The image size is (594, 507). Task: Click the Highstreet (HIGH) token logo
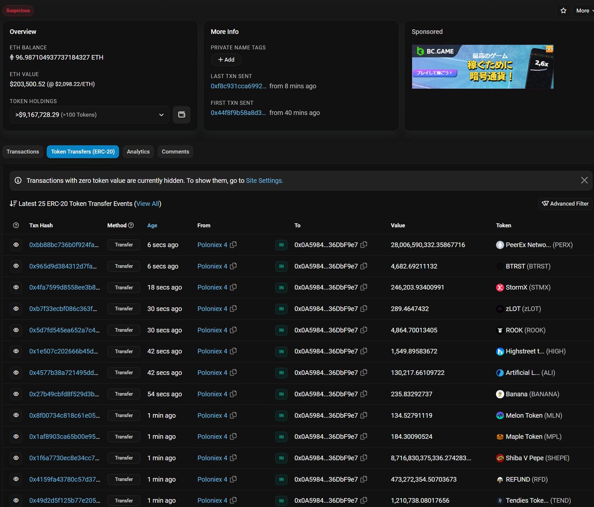click(500, 351)
